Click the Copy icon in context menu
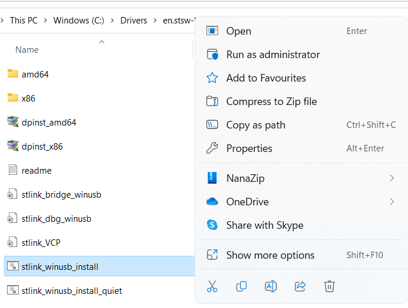The width and height of the screenshot is (408, 308). 241,286
